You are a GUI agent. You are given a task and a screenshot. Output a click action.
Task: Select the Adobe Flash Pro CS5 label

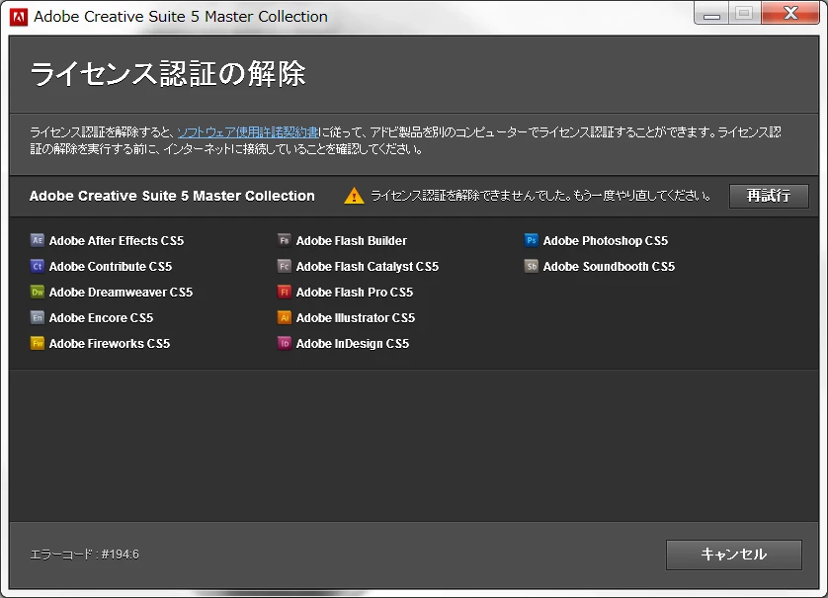(355, 293)
